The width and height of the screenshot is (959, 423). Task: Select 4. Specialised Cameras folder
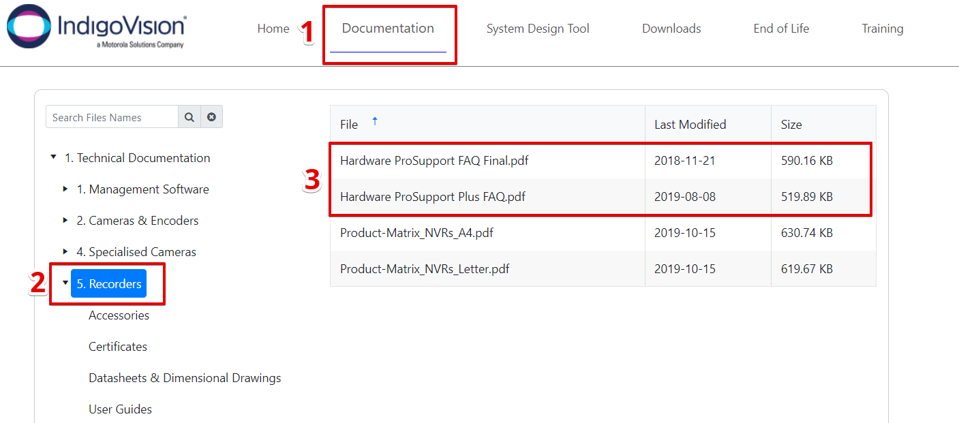tap(136, 252)
